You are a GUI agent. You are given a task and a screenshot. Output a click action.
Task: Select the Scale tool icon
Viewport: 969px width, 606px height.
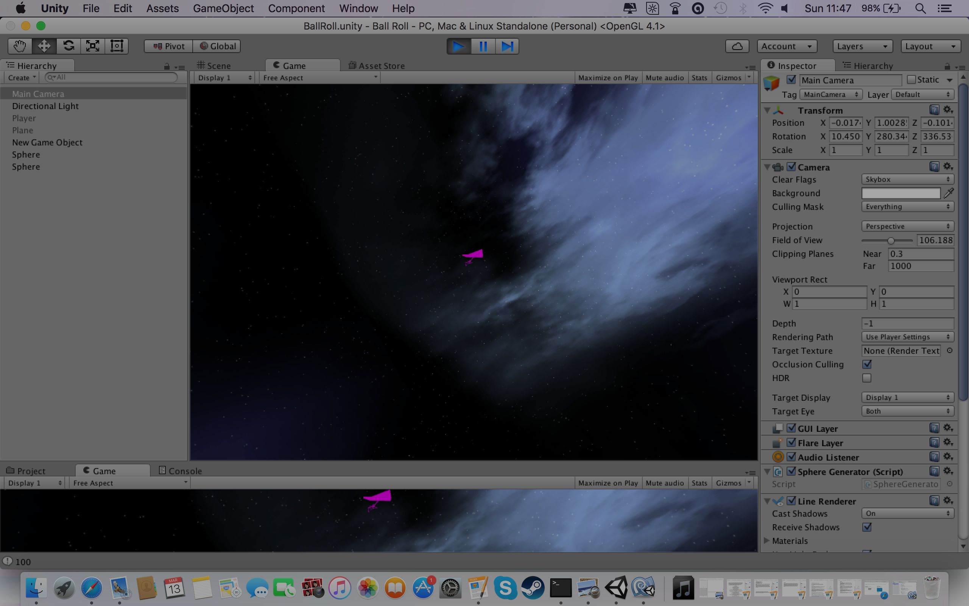(x=92, y=46)
